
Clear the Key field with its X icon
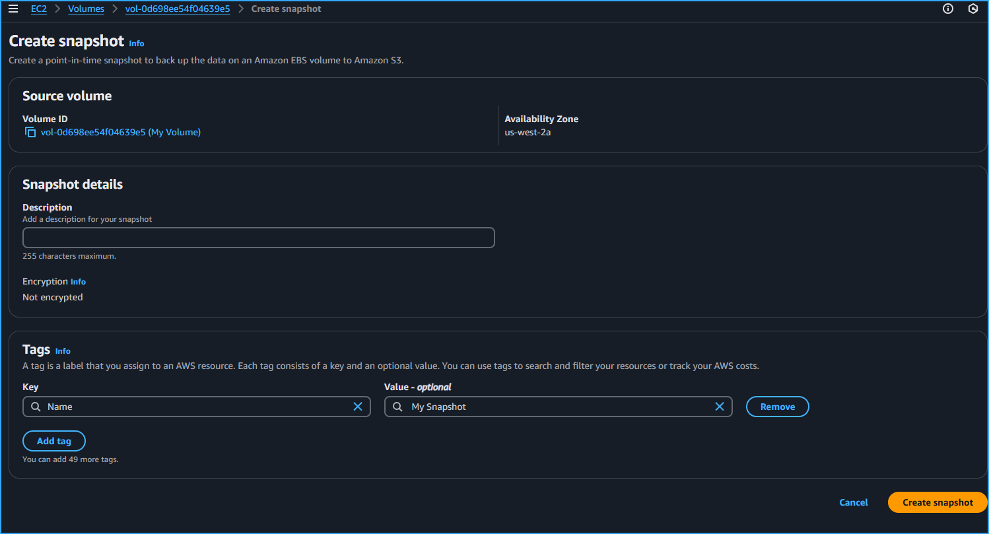tap(358, 407)
